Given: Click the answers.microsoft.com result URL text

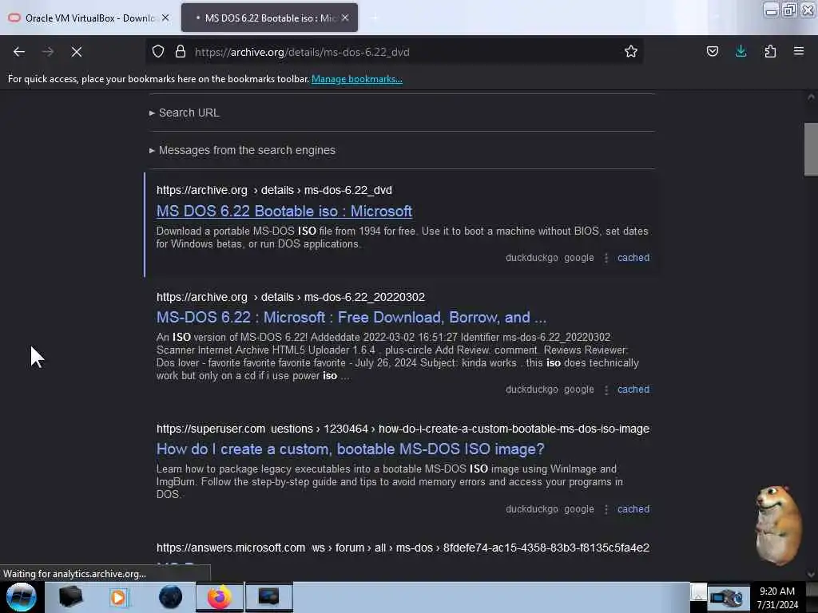Looking at the screenshot, I should point(403,548).
